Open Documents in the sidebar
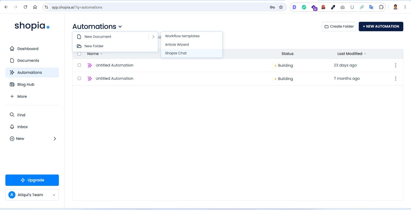 coord(32,61)
